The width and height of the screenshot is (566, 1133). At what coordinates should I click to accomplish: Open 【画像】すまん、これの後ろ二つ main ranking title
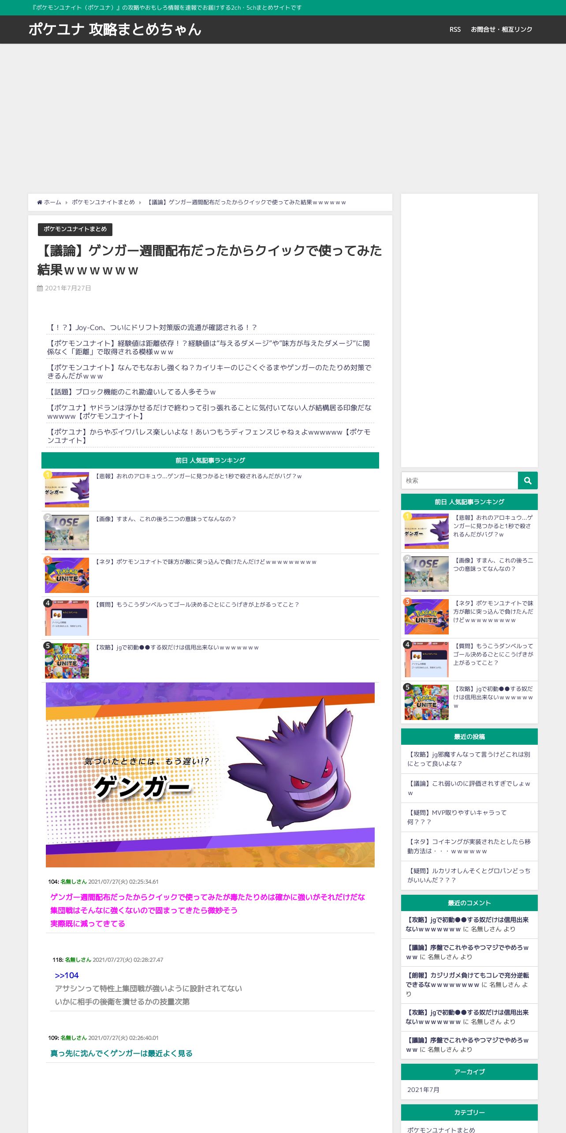tap(166, 519)
